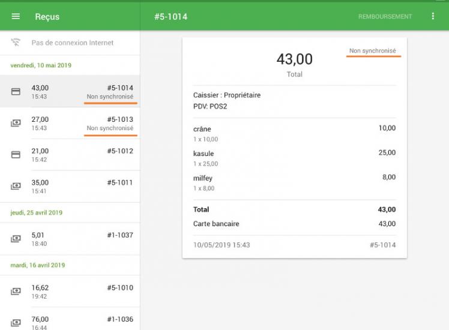Click cash payment icon of receipt #1-1037

click(16, 239)
